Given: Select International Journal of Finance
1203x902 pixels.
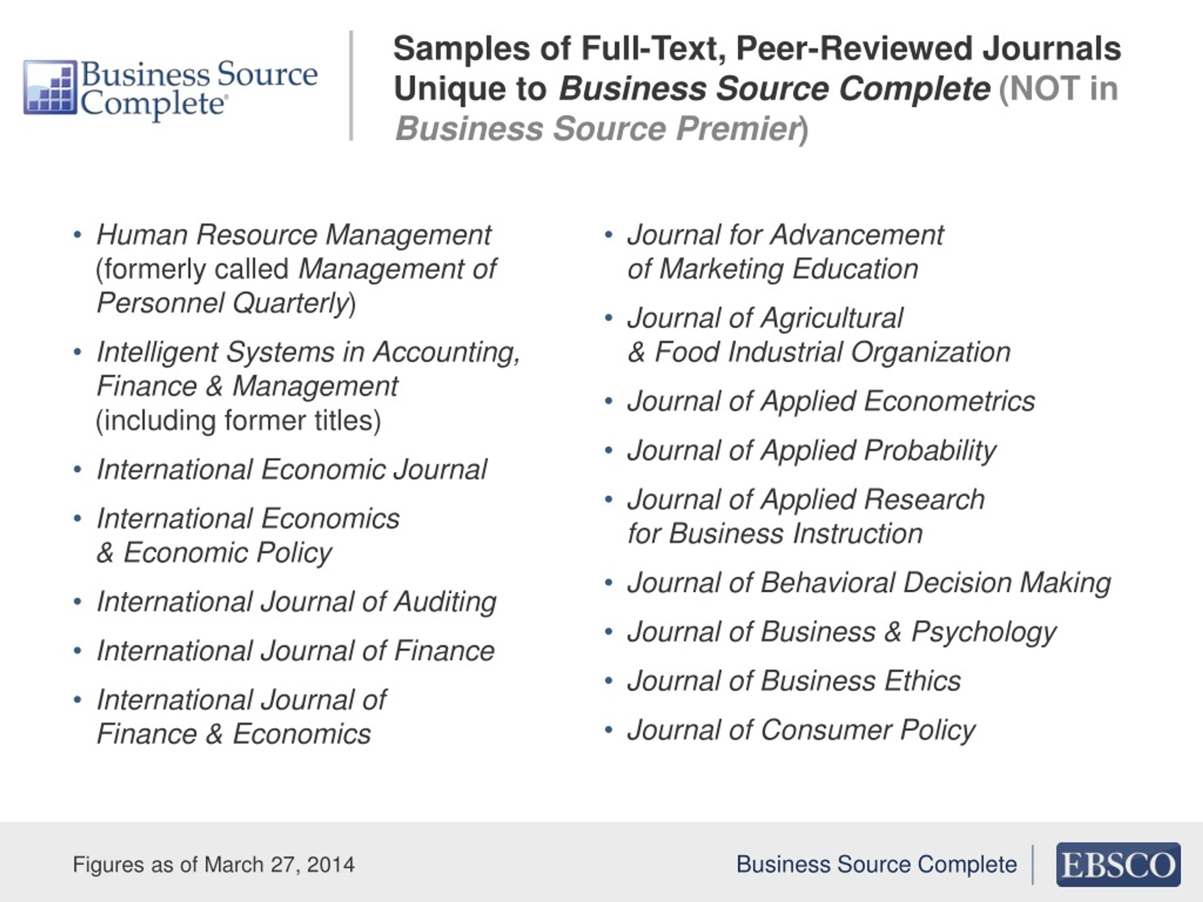Looking at the screenshot, I should click(x=295, y=651).
